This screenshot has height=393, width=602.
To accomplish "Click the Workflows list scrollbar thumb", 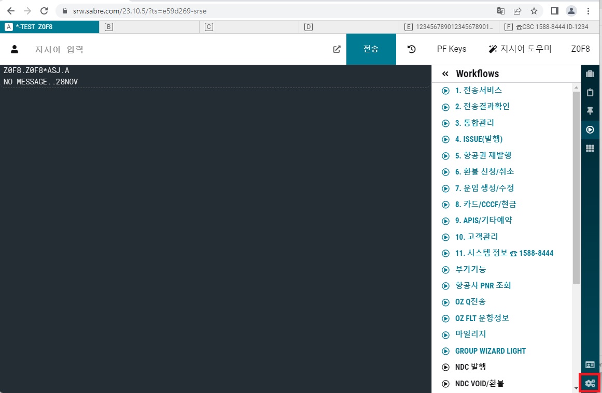I will point(576,187).
